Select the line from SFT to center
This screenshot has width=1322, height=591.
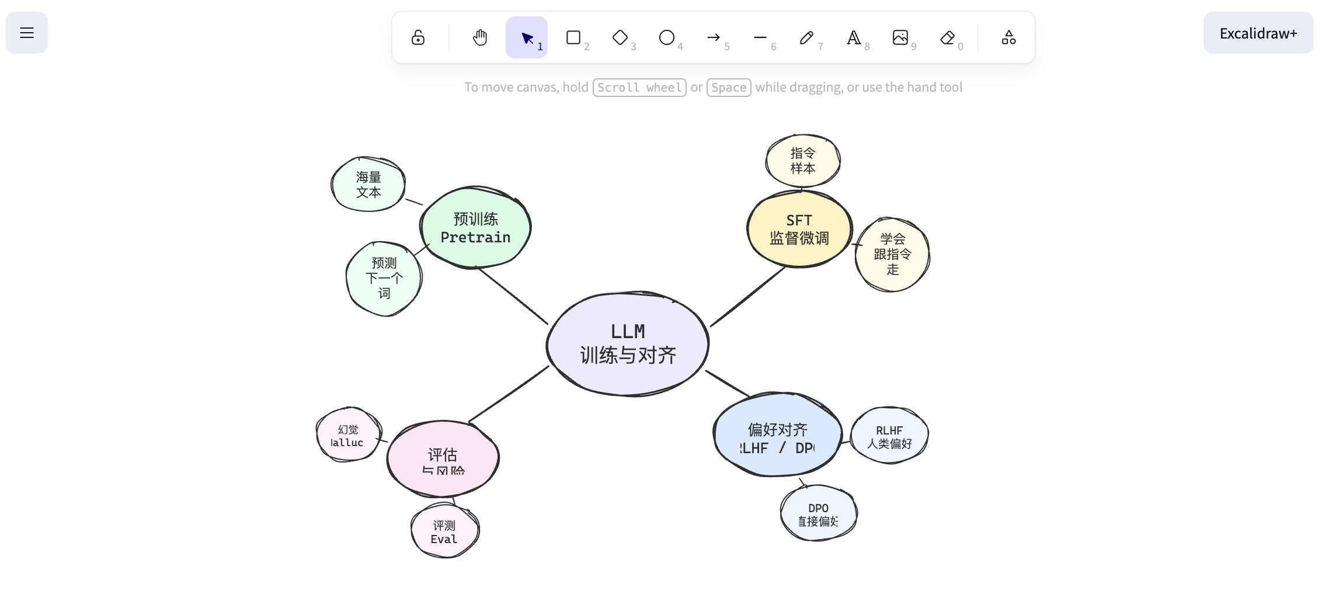tap(747, 297)
